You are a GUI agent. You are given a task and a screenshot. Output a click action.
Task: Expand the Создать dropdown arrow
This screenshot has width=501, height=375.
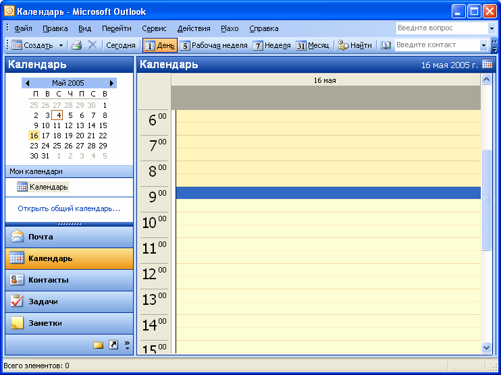pyautogui.click(x=61, y=45)
